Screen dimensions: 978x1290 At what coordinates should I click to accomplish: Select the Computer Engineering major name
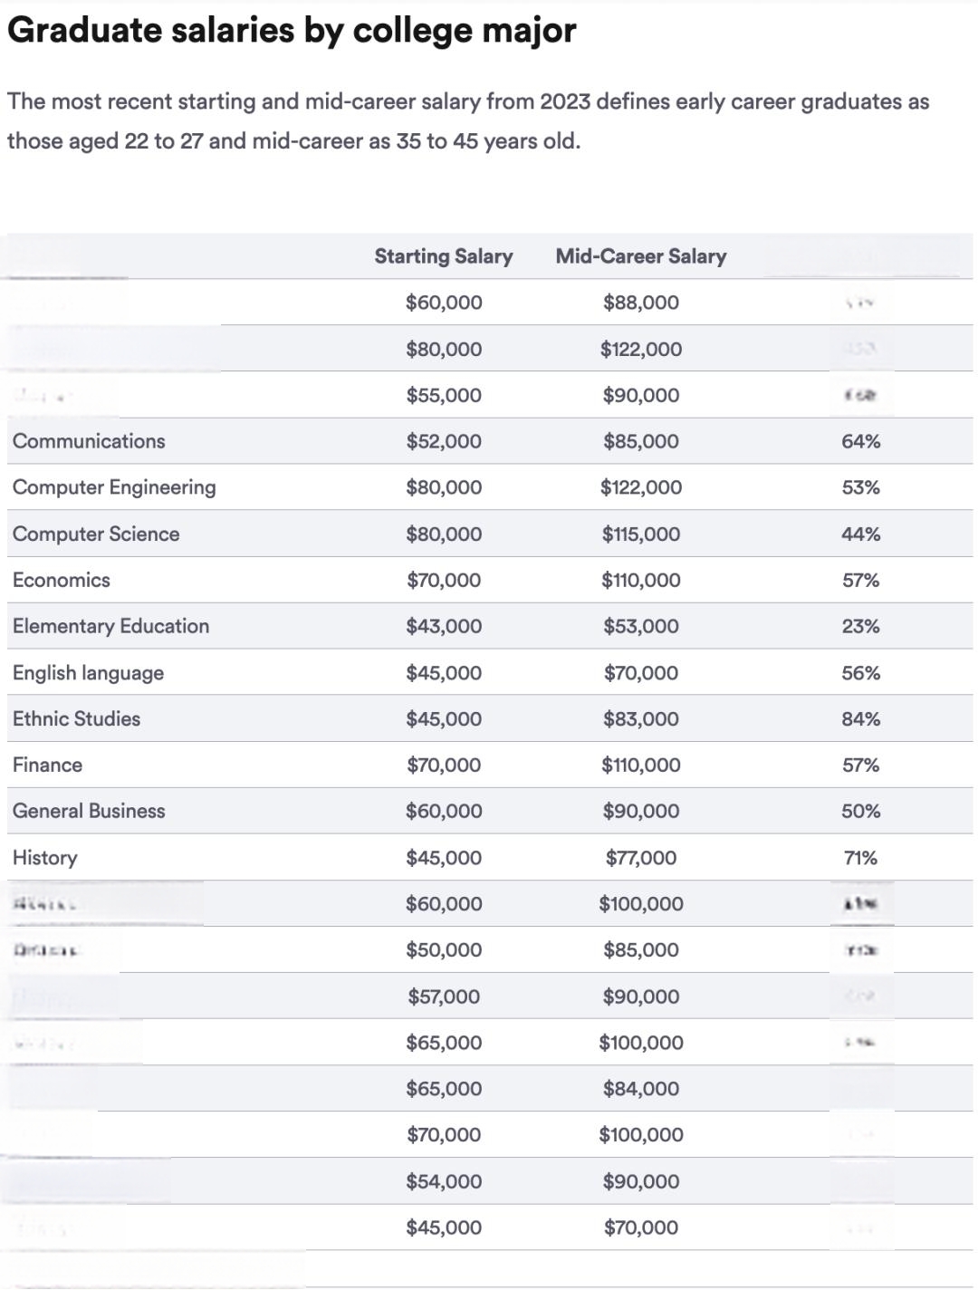tap(114, 487)
